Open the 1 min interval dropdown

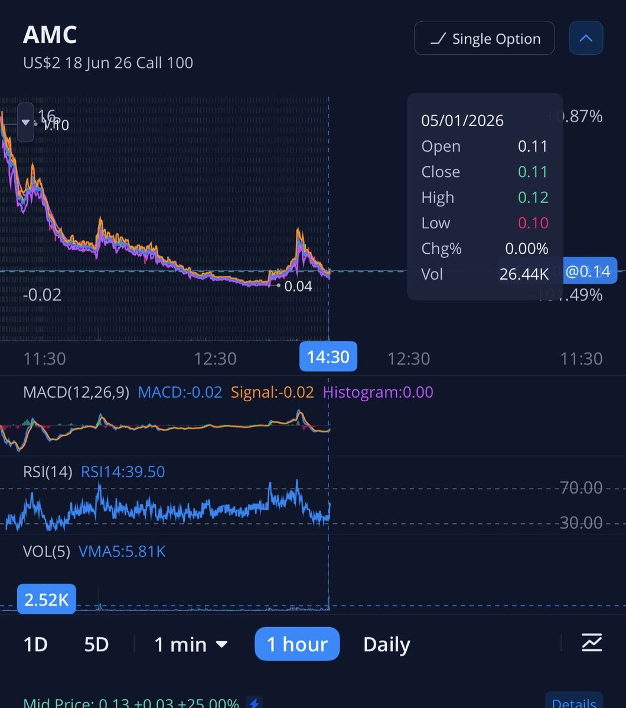point(191,644)
